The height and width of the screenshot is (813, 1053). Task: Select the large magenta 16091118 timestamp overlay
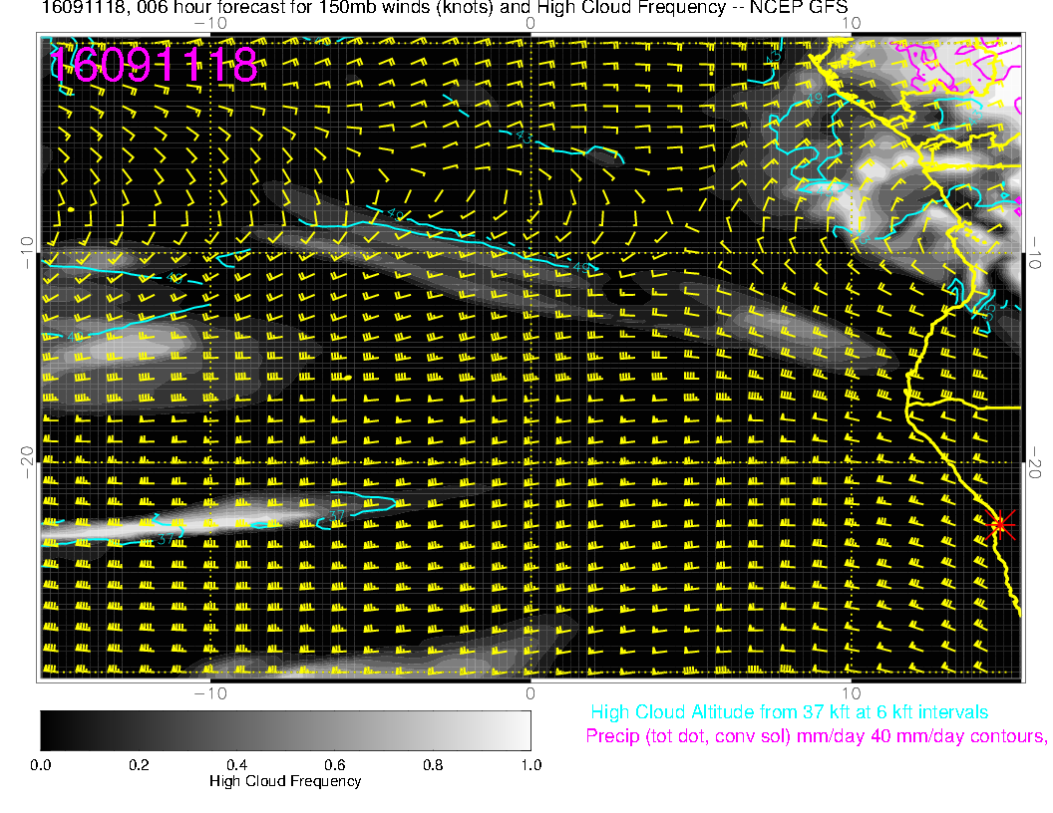154,65
